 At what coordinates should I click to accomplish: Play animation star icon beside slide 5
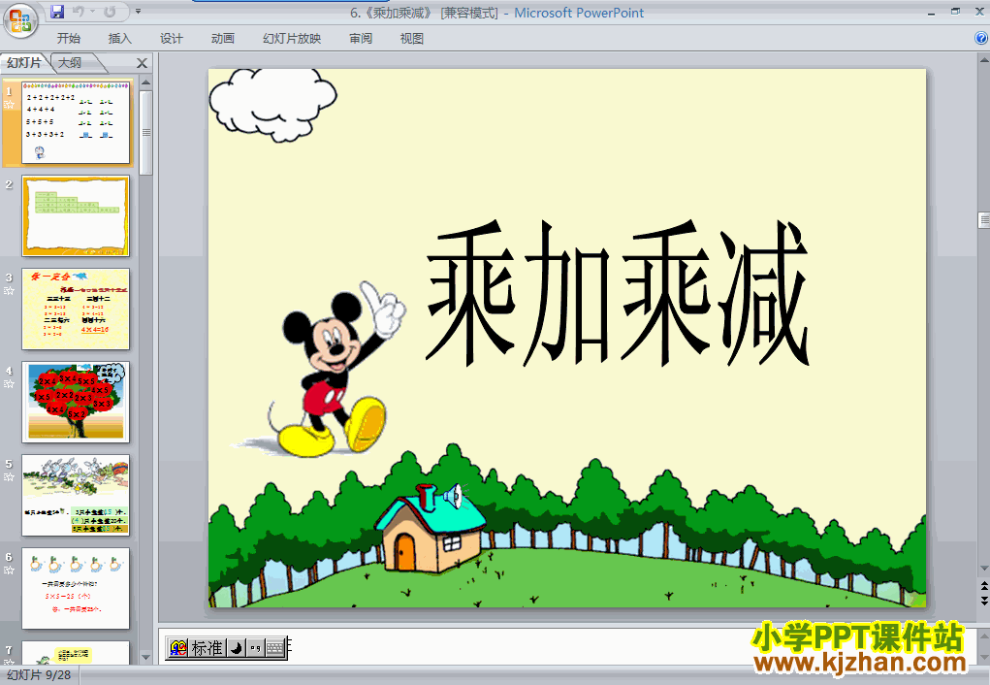pyautogui.click(x=9, y=477)
